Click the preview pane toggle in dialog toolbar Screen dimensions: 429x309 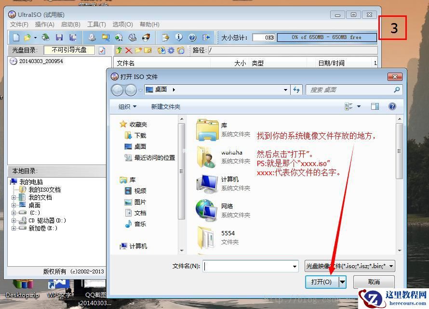pyautogui.click(x=375, y=106)
